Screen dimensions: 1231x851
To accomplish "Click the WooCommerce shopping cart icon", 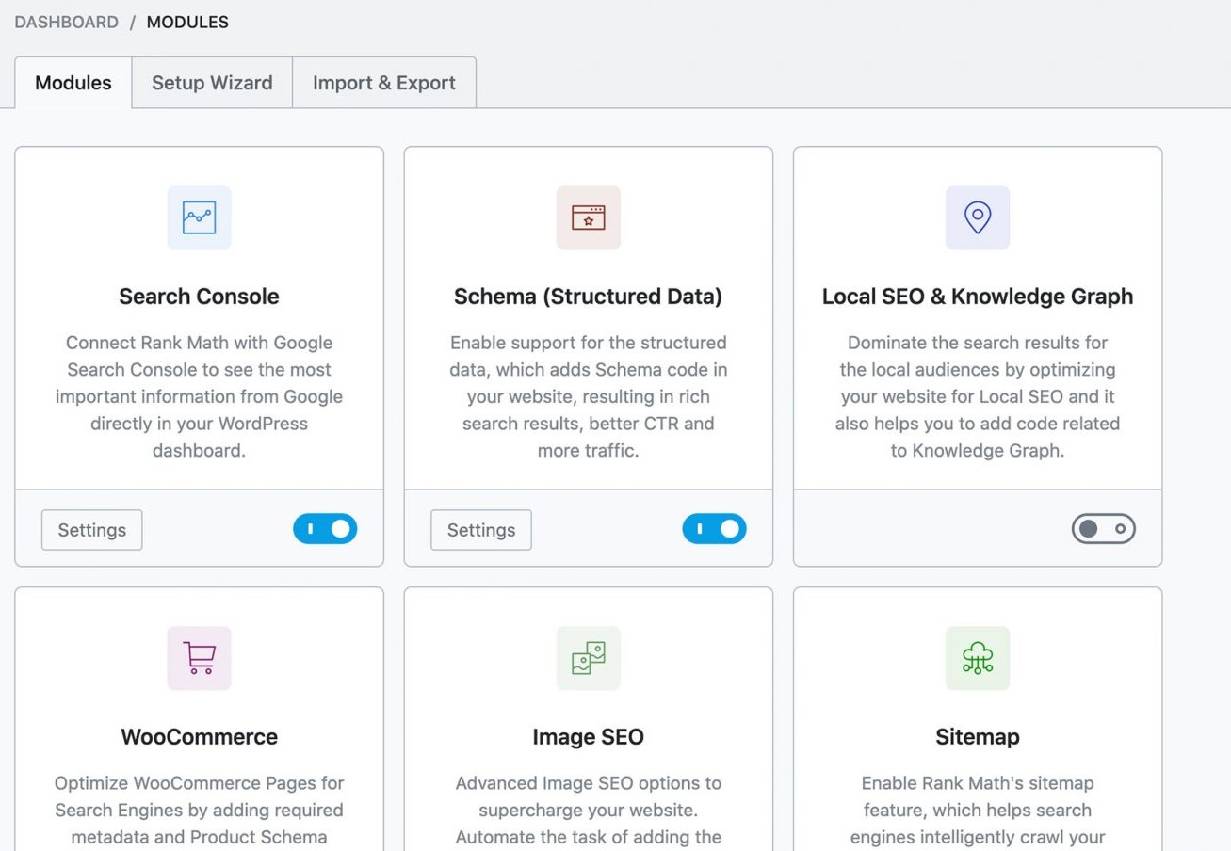I will (x=199, y=658).
